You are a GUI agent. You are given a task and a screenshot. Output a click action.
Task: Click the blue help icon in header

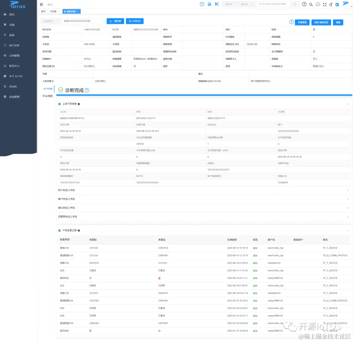(202, 4)
